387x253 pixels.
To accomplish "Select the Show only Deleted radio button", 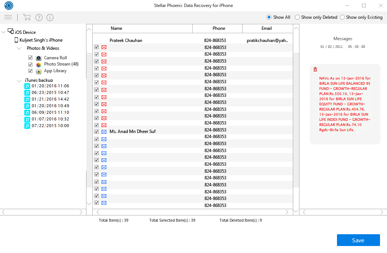I will pos(297,17).
